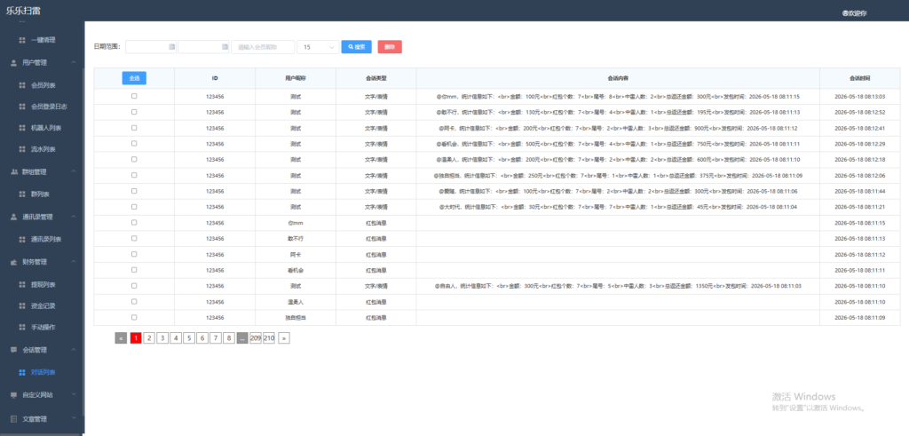This screenshot has height=436, width=909.
Task: Collapse 用户管理 using its chevron
Action: (x=74, y=63)
